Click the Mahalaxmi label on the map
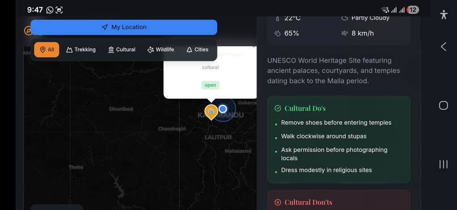The height and width of the screenshot is (210, 457). pyautogui.click(x=238, y=151)
